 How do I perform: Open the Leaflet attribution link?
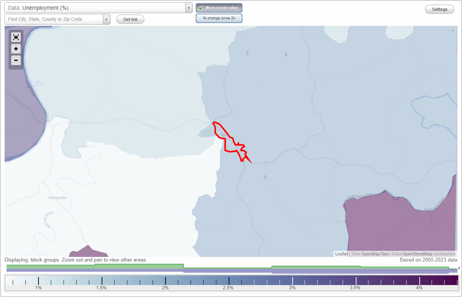point(341,254)
